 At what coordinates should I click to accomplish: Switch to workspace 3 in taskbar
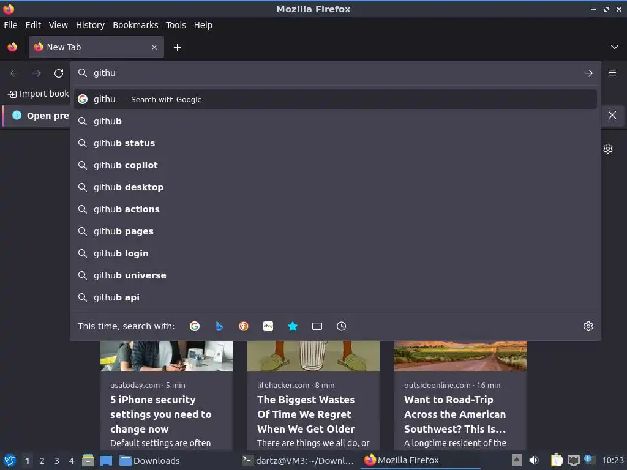click(57, 461)
